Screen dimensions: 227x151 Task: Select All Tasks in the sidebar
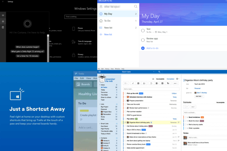[x=104, y=87]
